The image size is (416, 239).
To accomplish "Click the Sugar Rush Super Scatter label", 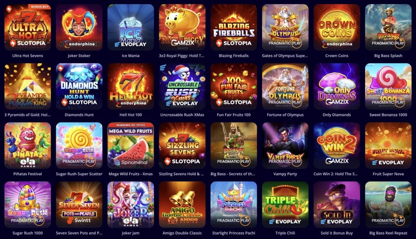I will pyautogui.click(x=79, y=174).
